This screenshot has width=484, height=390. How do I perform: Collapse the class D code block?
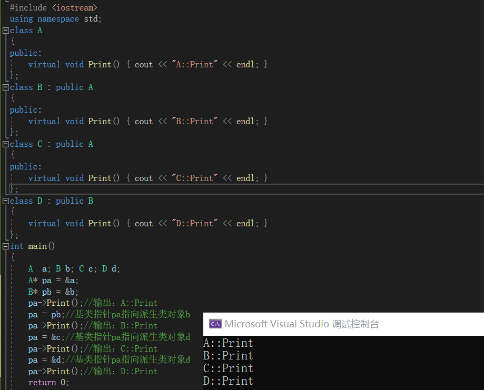click(6, 201)
